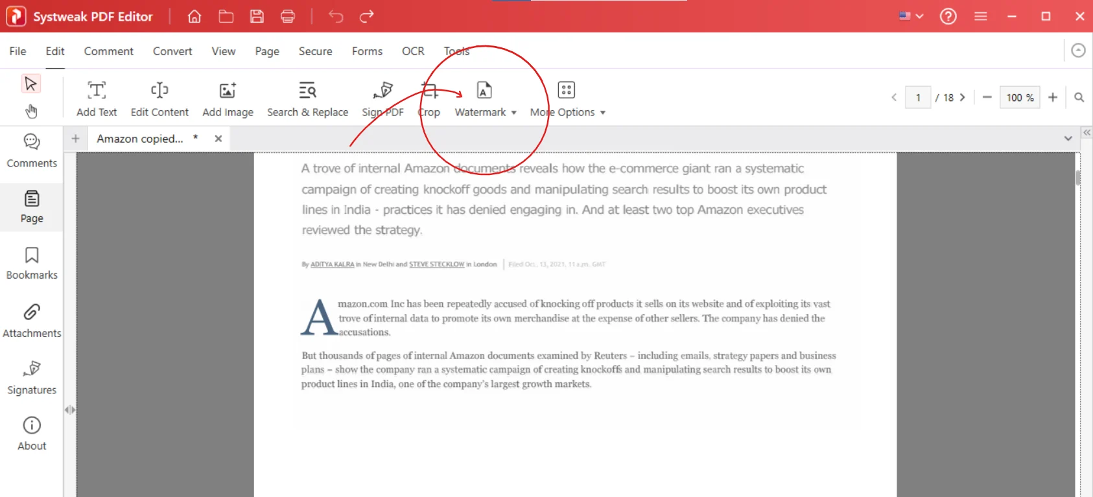This screenshot has width=1093, height=497.
Task: Click the vertical scrollbar of the document
Action: coord(1077,178)
